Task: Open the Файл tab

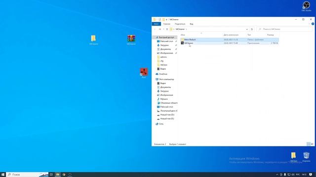Action: pos(156,24)
